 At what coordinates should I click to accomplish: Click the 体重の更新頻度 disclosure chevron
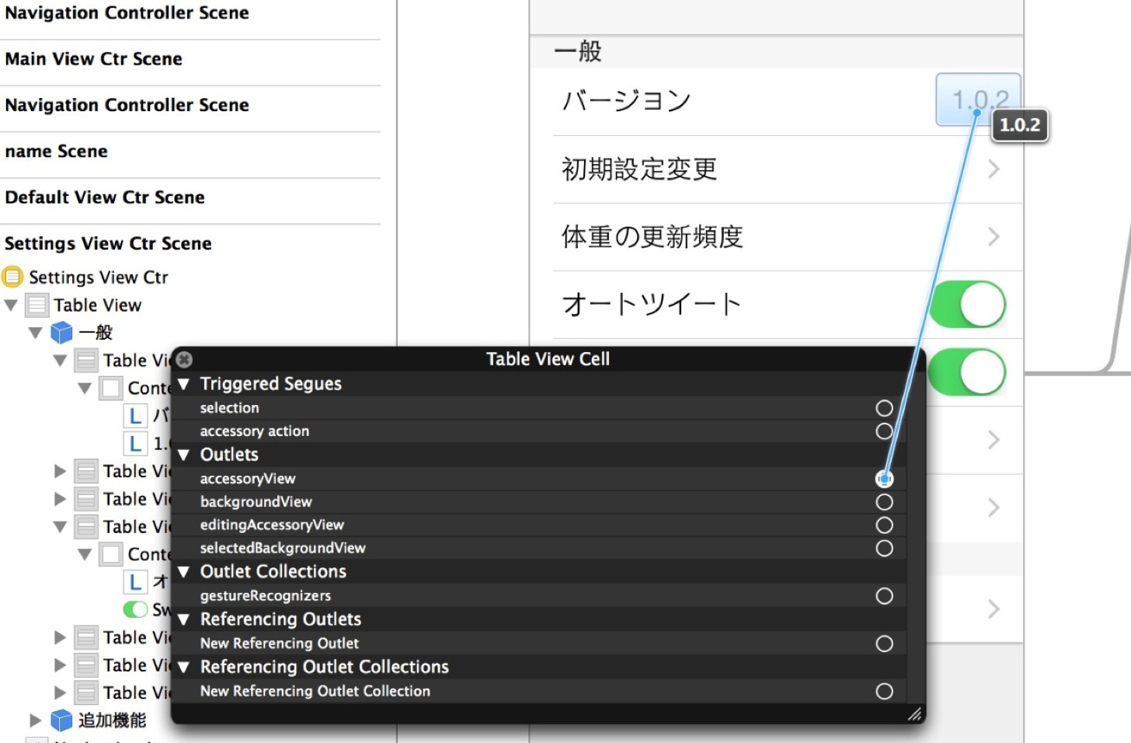point(994,237)
